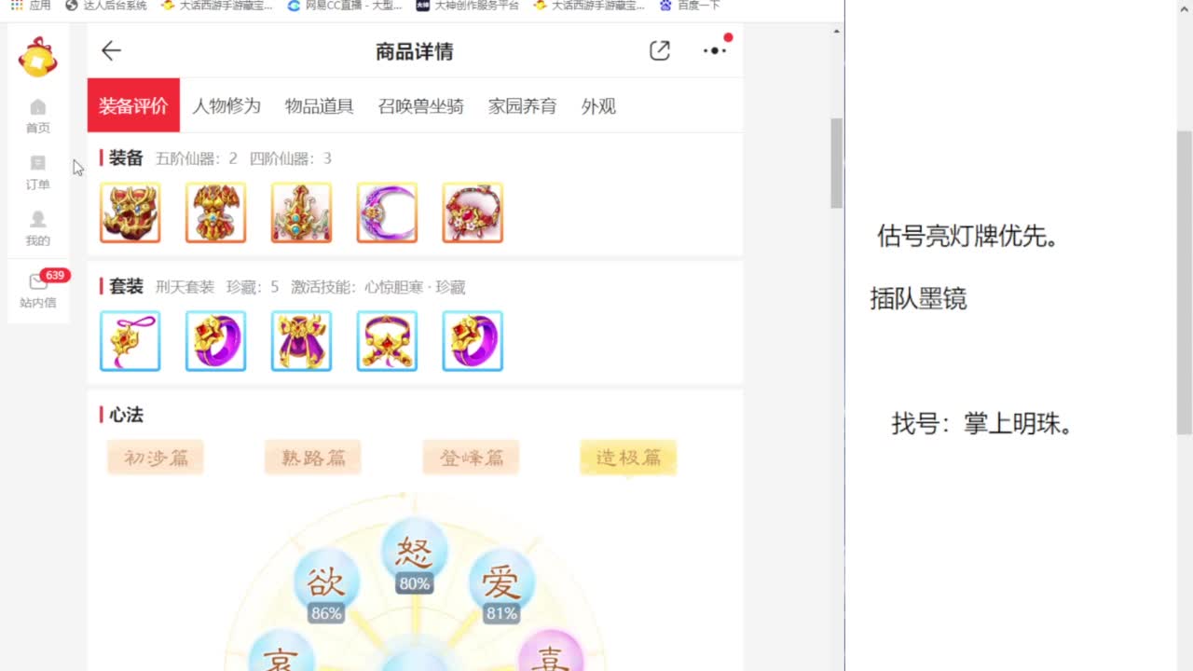Select the second set item (purple ring)
Viewport: 1193px width, 671px height.
(216, 341)
